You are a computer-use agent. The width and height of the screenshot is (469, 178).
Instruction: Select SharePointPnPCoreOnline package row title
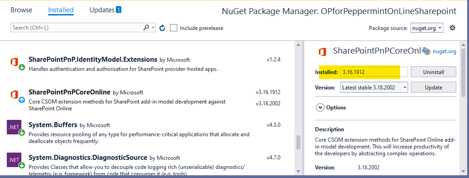70,92
